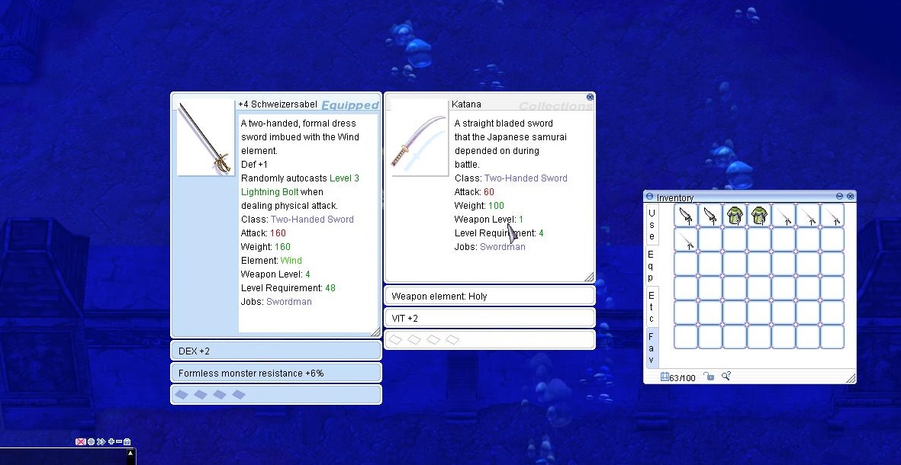This screenshot has height=465, width=901.
Task: Click the crossed-out pink chat icon
Action: point(80,441)
